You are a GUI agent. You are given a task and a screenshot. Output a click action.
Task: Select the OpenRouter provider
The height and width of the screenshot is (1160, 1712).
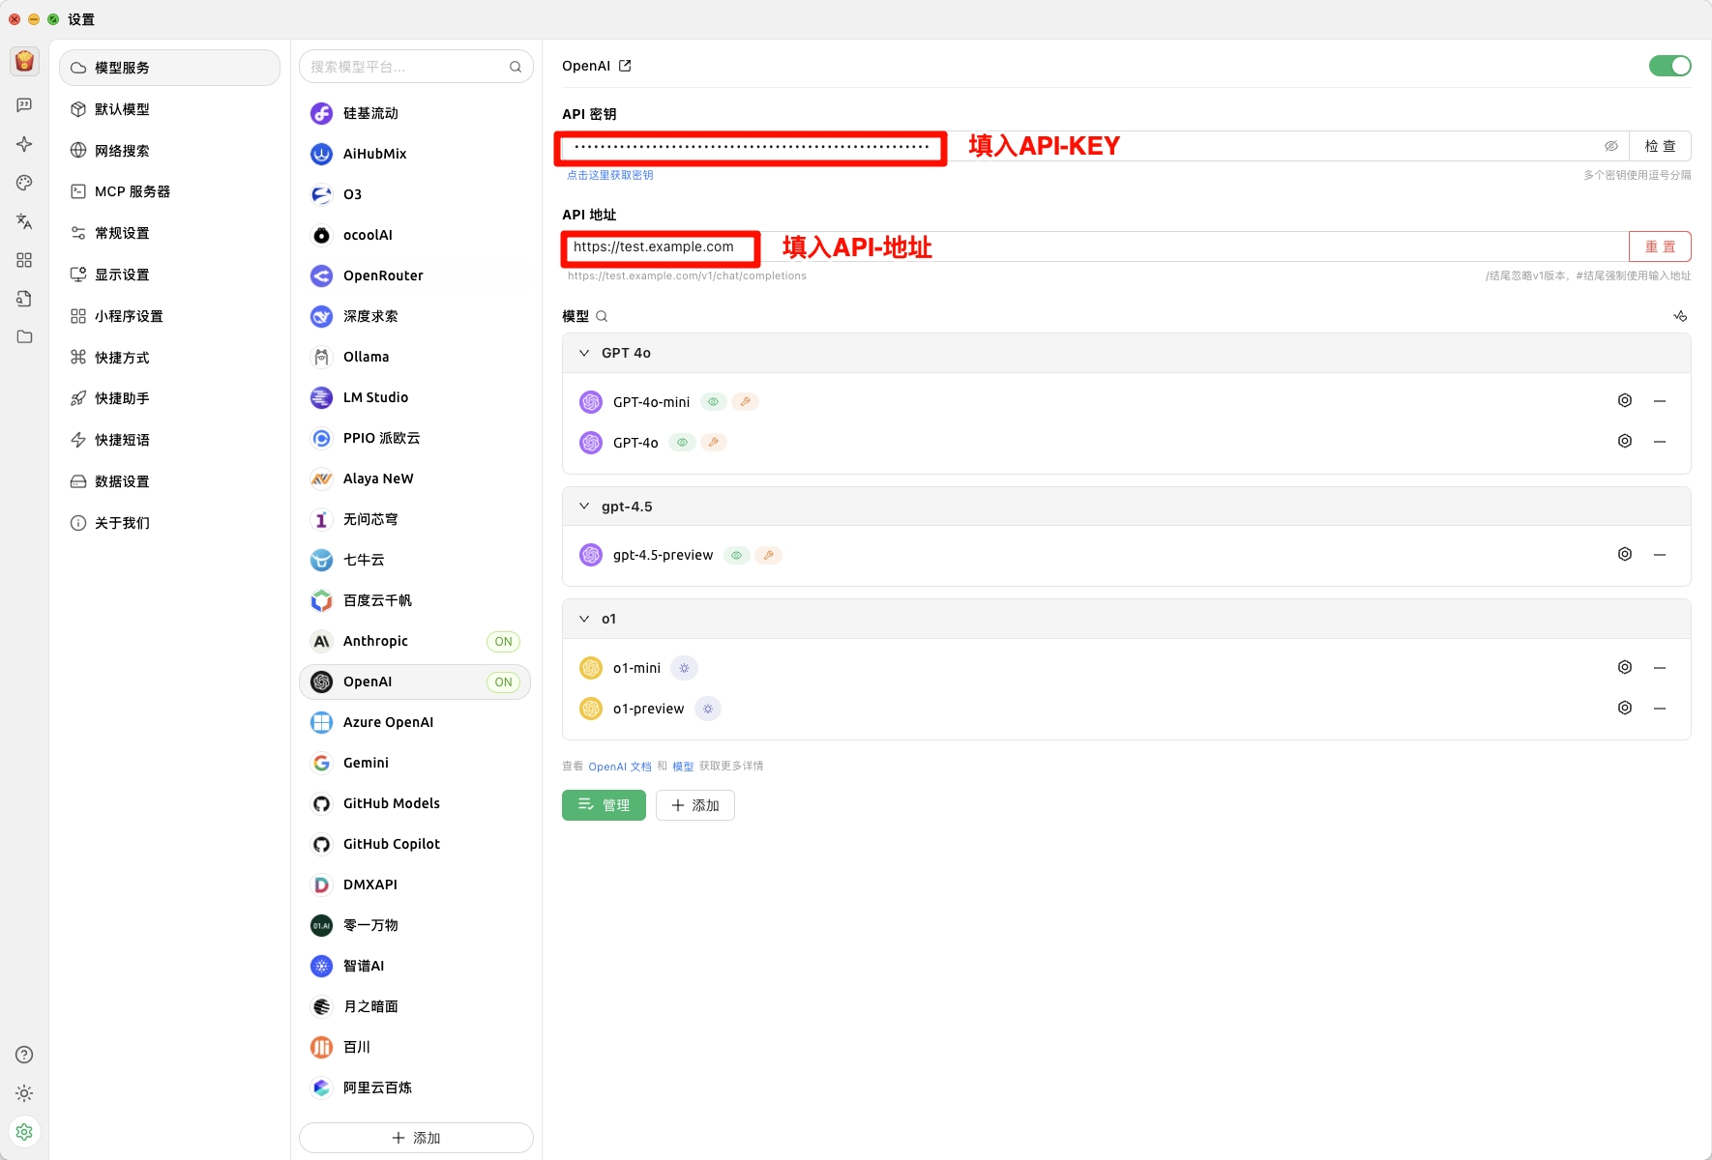[415, 275]
